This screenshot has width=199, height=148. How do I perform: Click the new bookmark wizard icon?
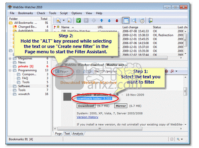point(59,20)
